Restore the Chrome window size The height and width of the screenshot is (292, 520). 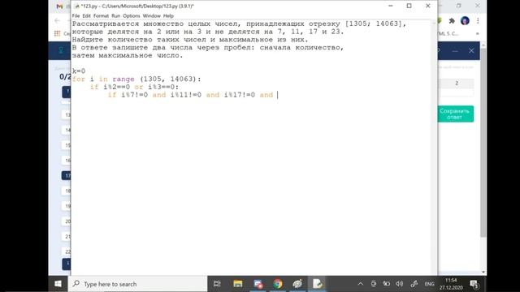click(x=458, y=6)
